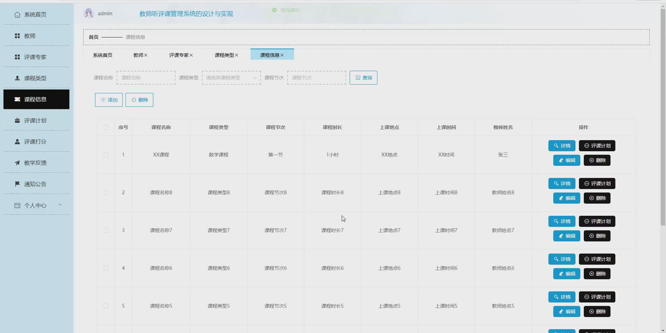Screen dimensions: 666x333
Task: Click the 上课地点7 cell
Action: click(x=389, y=230)
